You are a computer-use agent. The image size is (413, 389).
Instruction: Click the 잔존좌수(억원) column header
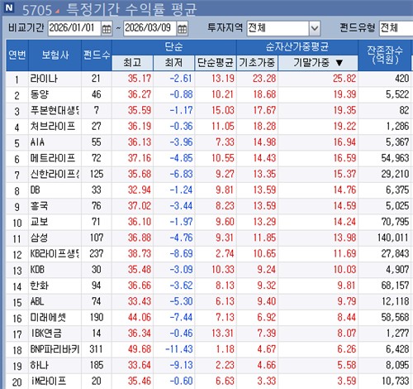[385, 55]
